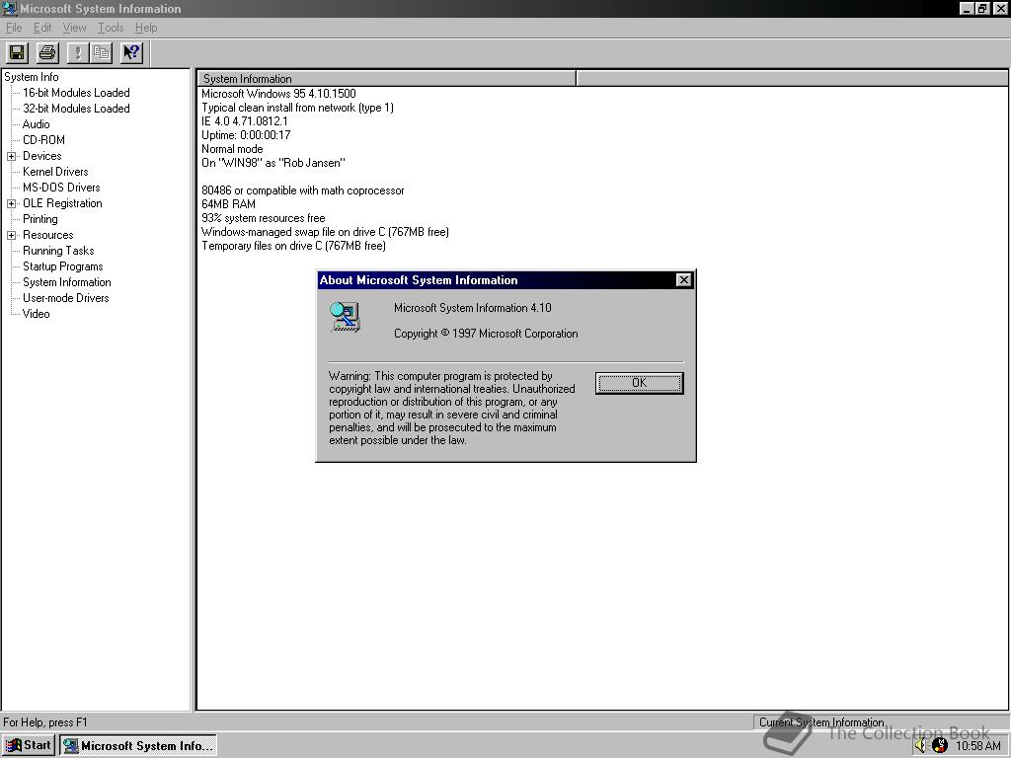Image resolution: width=1011 pixels, height=758 pixels.
Task: Select System Info root tree item
Action: [31, 77]
